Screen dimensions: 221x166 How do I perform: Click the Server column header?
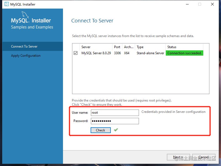[96, 47]
